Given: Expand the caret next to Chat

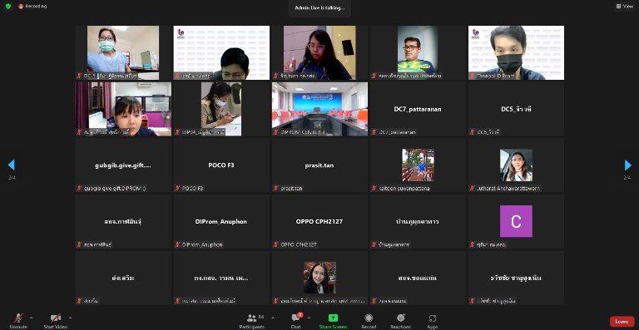Looking at the screenshot, I should (309, 318).
